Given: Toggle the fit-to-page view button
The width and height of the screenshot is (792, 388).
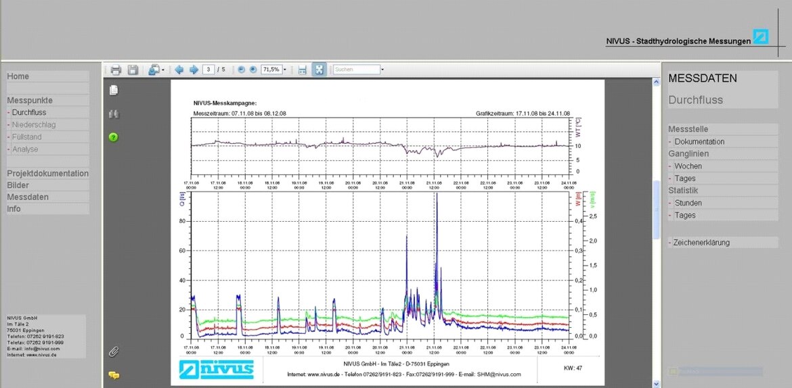Looking at the screenshot, I should tap(319, 70).
